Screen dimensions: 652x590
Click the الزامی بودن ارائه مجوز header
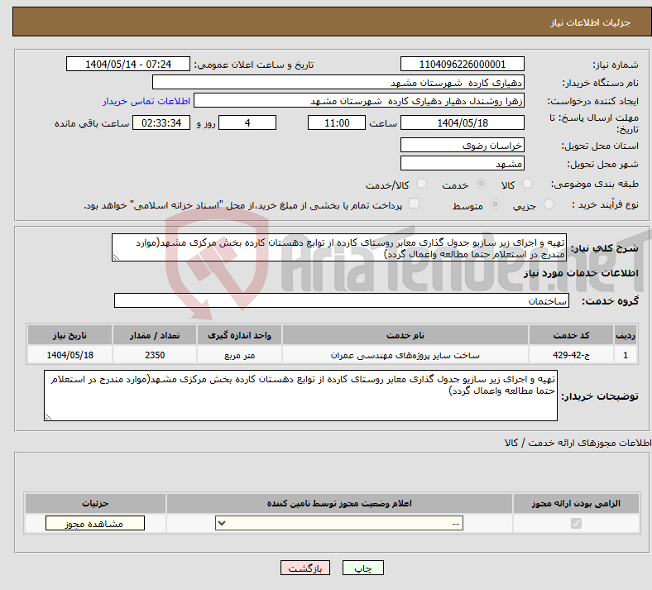[x=576, y=503]
